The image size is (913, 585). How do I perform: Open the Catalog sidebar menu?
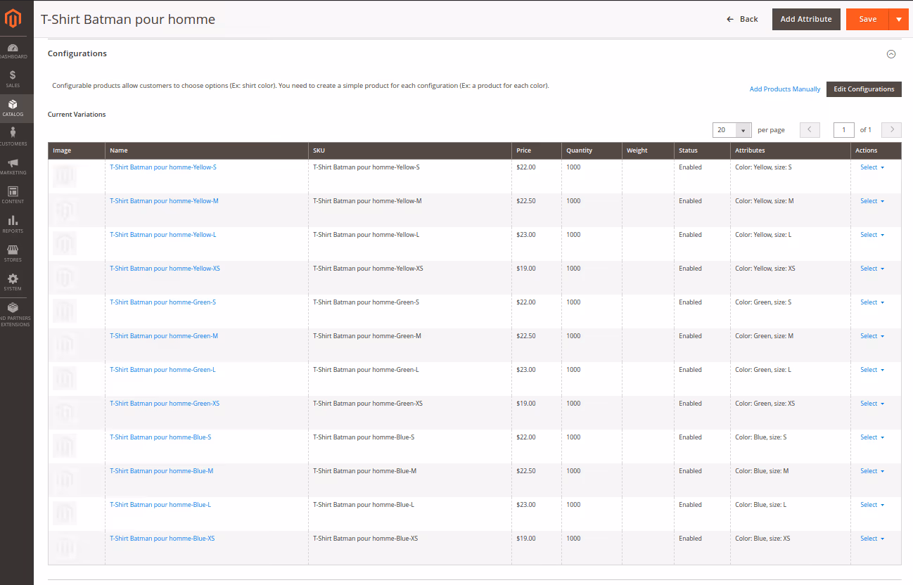[13, 108]
